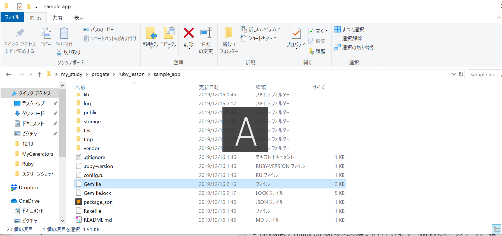
Task: Open recent locations dropdown arrow
Action: click(x=31, y=74)
